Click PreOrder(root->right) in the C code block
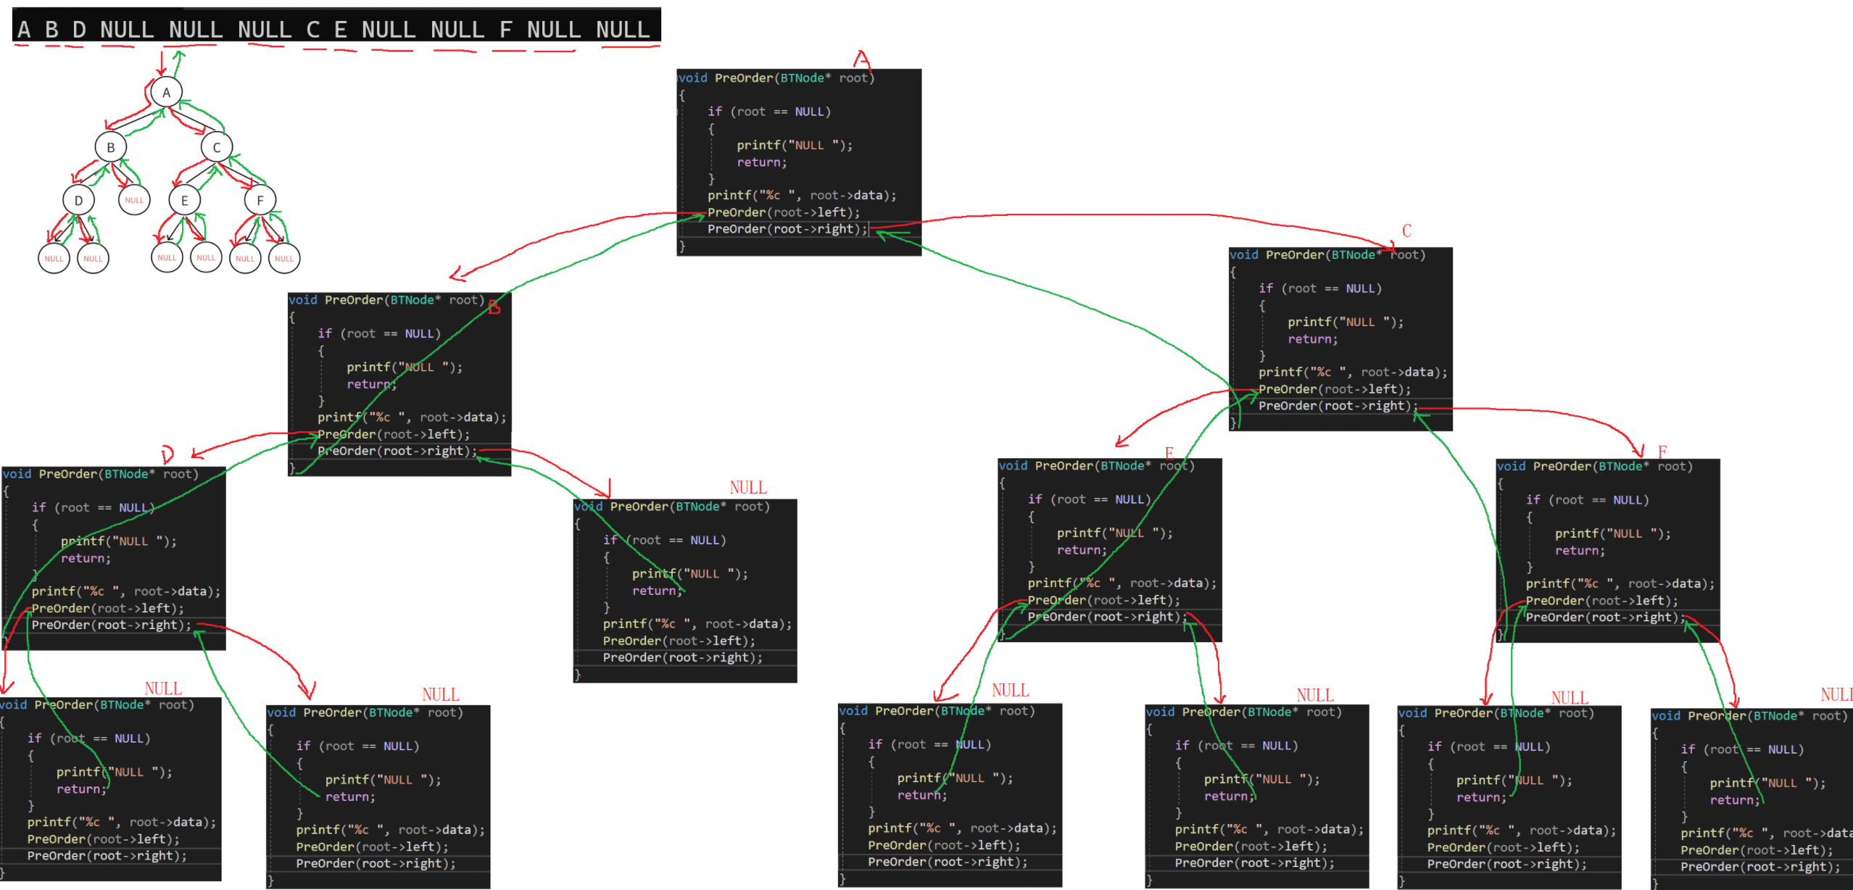The image size is (1853, 890). (1337, 406)
